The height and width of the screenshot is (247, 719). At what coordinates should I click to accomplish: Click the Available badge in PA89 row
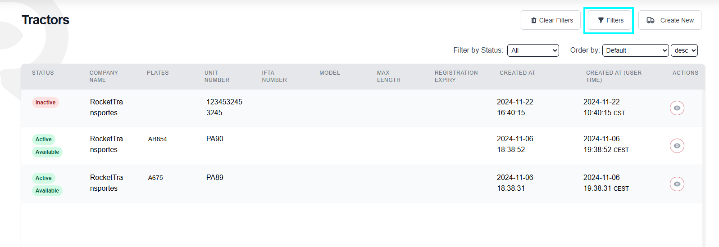point(47,191)
